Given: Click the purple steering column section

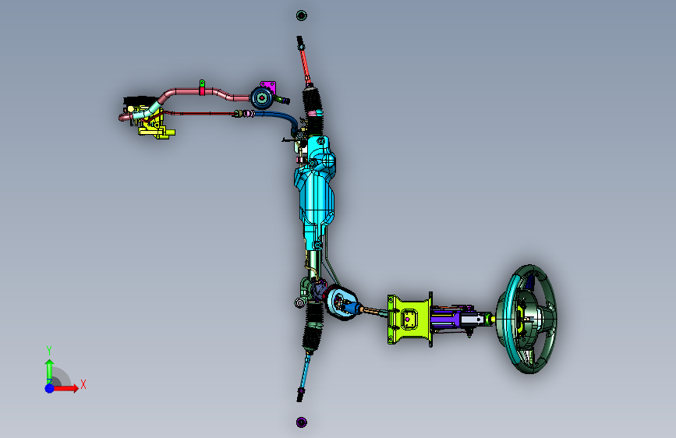Looking at the screenshot, I should (446, 318).
